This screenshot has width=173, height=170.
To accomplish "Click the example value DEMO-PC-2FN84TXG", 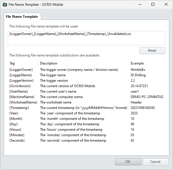I will [147, 97].
